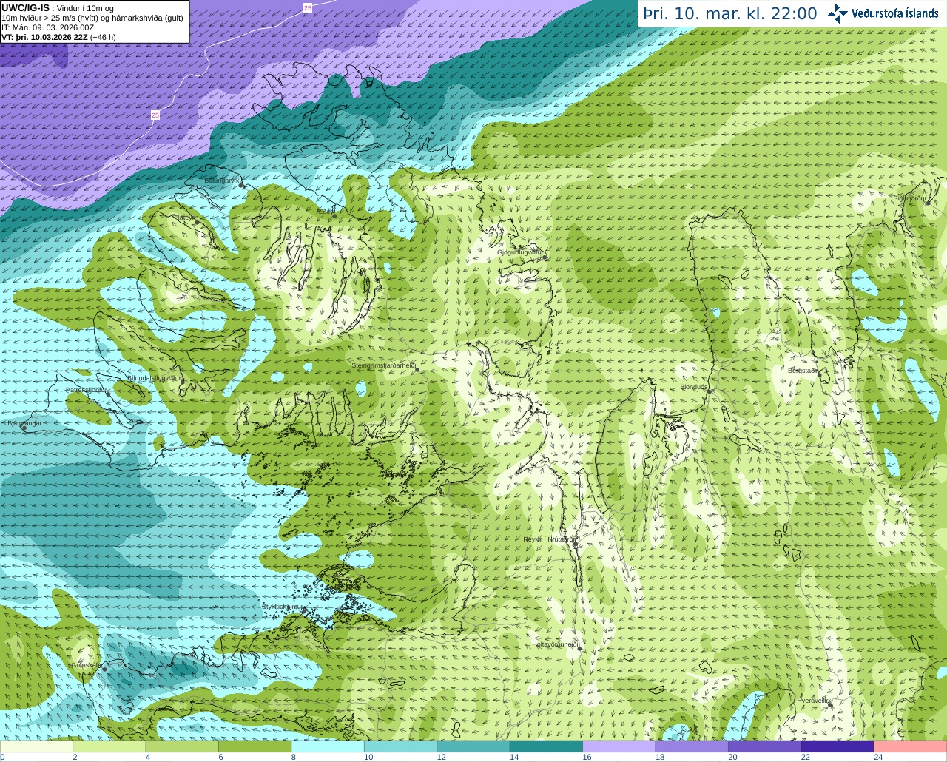Click the legend value '20'

(732, 757)
